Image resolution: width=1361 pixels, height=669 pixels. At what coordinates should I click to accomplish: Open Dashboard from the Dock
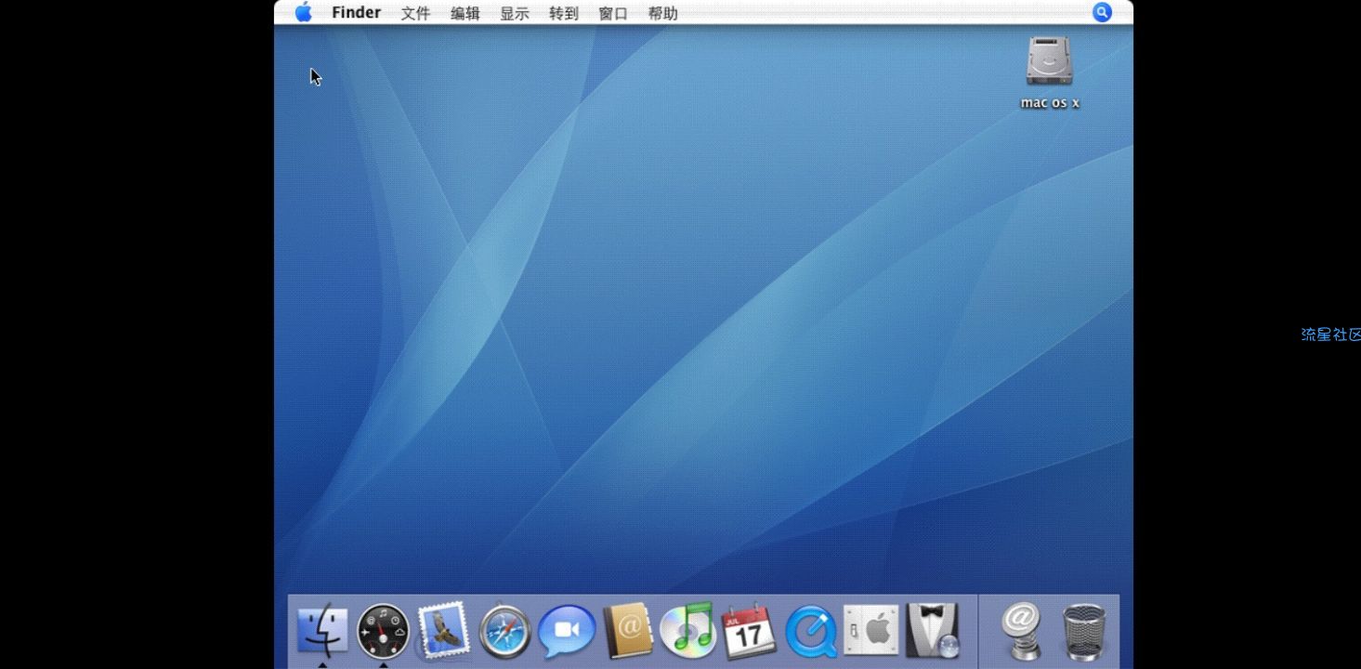tap(383, 632)
